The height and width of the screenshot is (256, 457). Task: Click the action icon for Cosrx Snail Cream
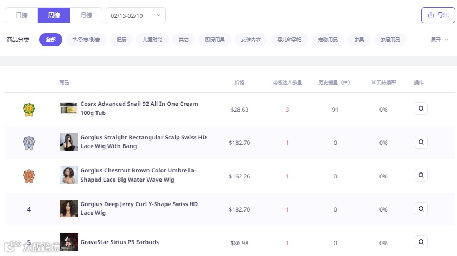[x=421, y=109]
